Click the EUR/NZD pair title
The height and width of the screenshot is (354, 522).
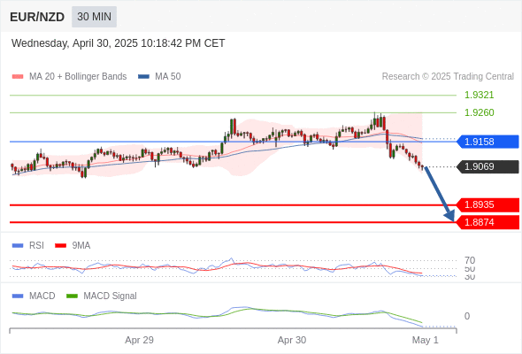[37, 17]
